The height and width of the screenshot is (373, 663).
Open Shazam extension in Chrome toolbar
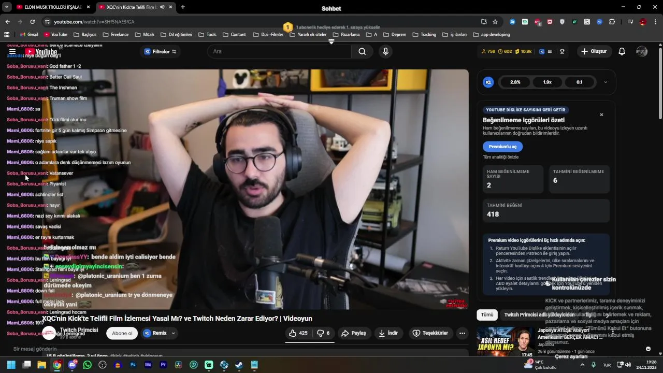click(x=512, y=22)
